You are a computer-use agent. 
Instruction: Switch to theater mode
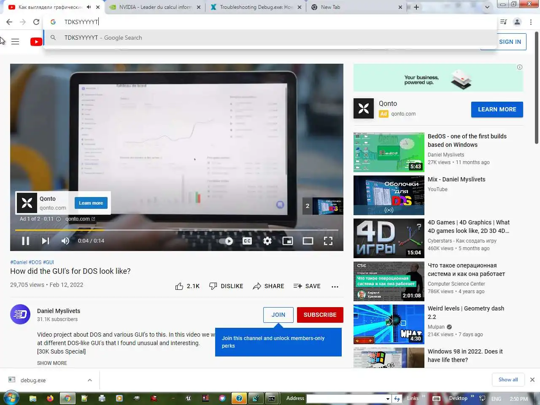[308, 241]
